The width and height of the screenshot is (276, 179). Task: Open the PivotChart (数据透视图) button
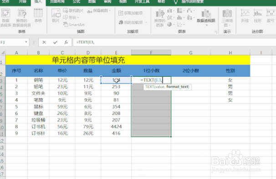click(x=206, y=15)
